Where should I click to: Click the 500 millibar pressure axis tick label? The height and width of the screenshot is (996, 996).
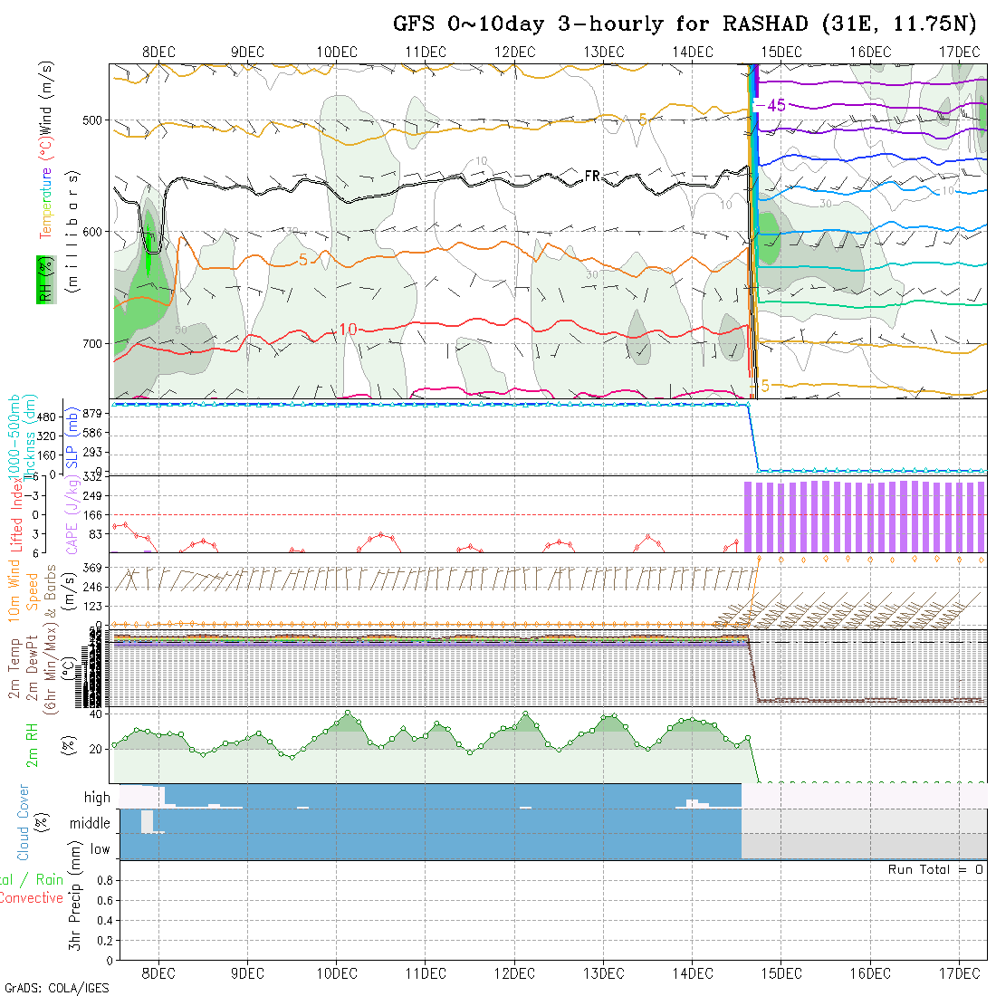[x=93, y=120]
